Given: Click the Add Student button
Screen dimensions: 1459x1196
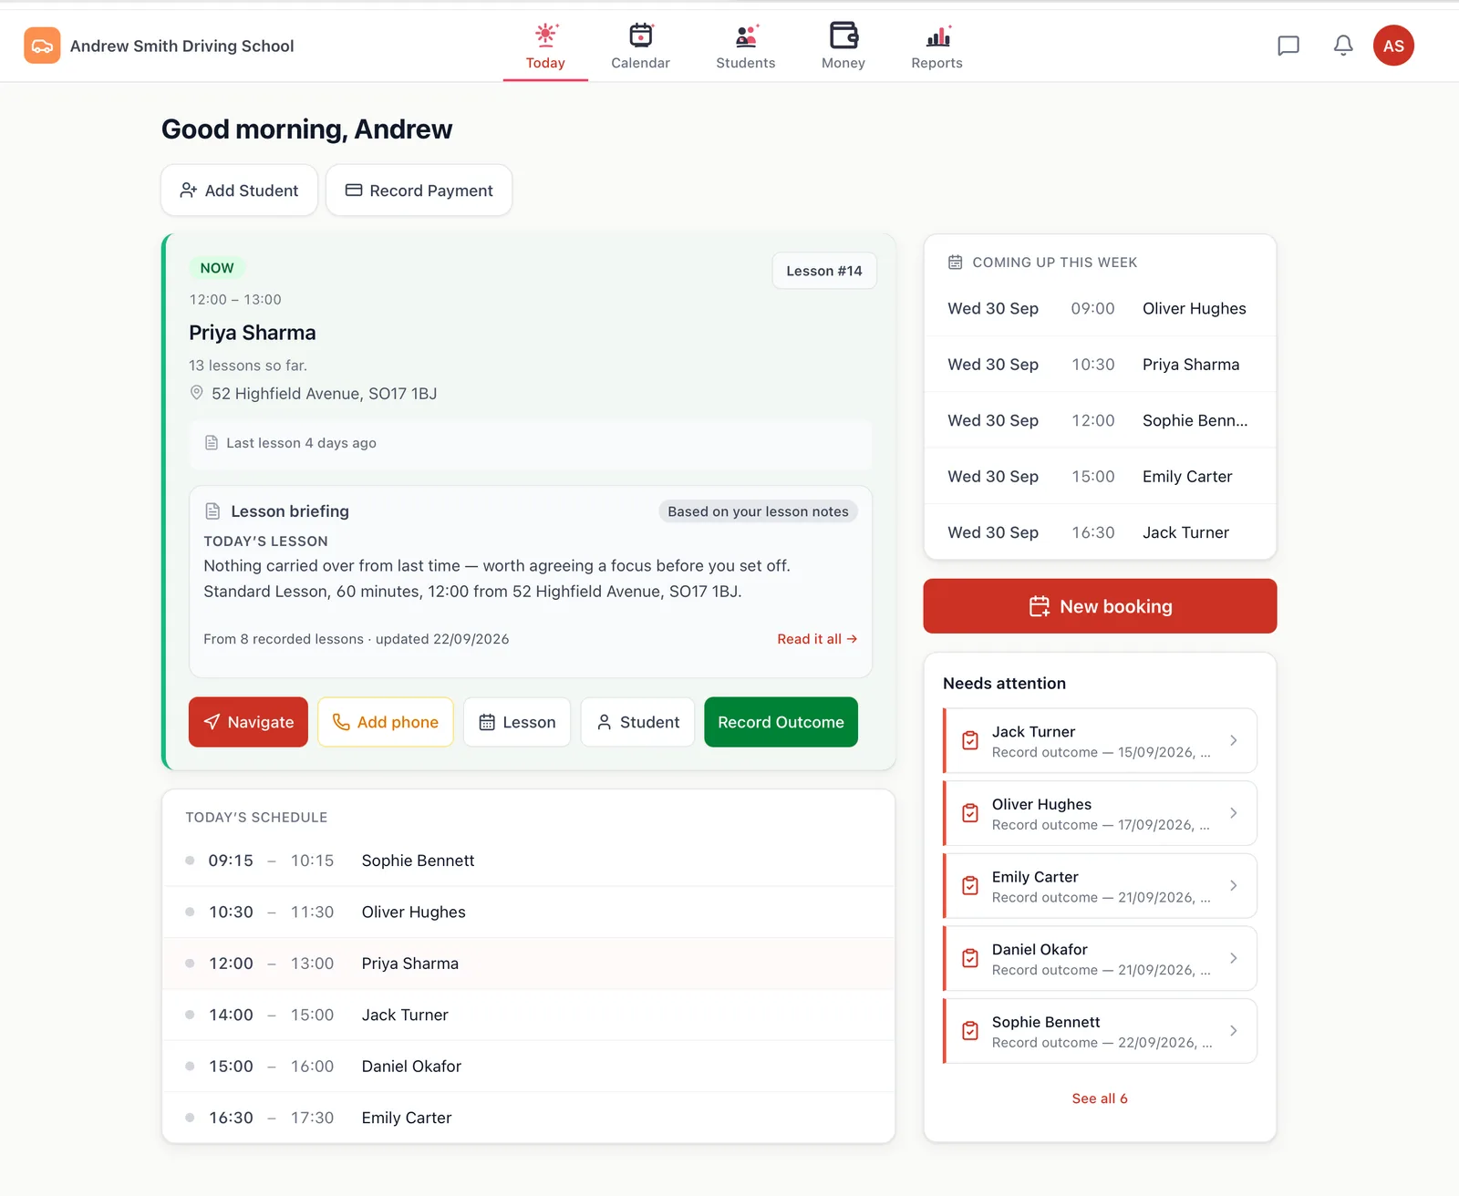Looking at the screenshot, I should click(239, 191).
